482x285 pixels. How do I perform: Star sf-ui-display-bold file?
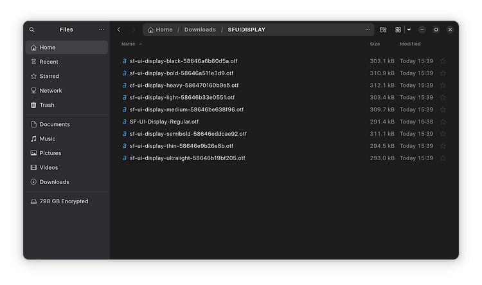[443, 73]
